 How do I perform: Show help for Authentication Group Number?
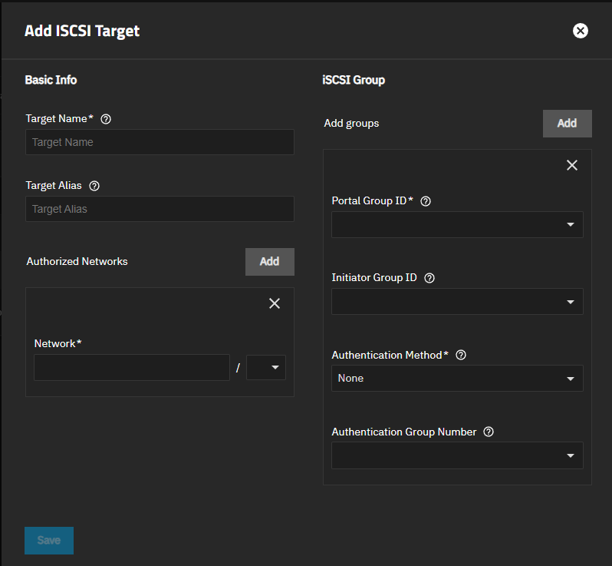489,432
